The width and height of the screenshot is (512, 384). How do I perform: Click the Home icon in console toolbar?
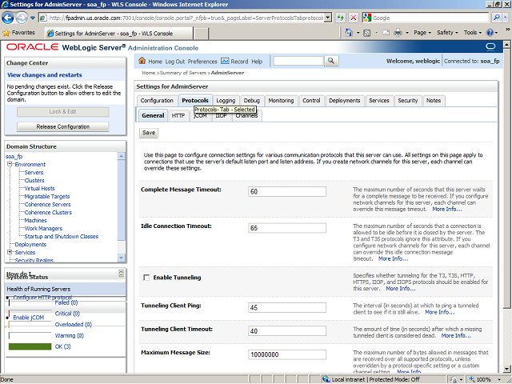[x=142, y=62]
